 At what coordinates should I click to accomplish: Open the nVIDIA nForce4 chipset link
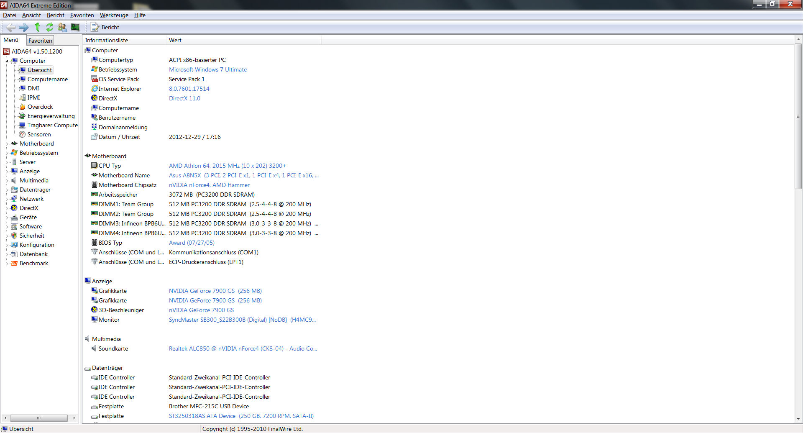pos(209,185)
